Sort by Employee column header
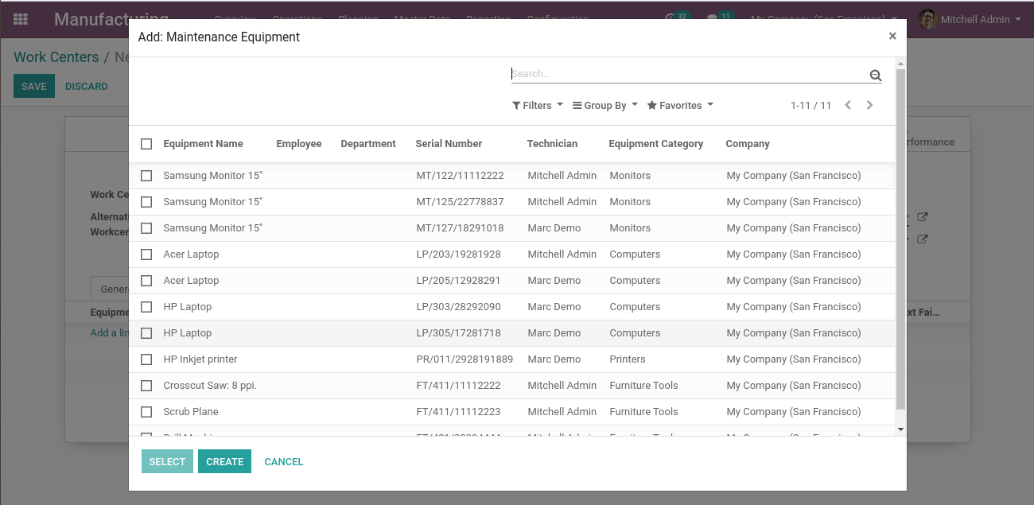 pyautogui.click(x=299, y=144)
